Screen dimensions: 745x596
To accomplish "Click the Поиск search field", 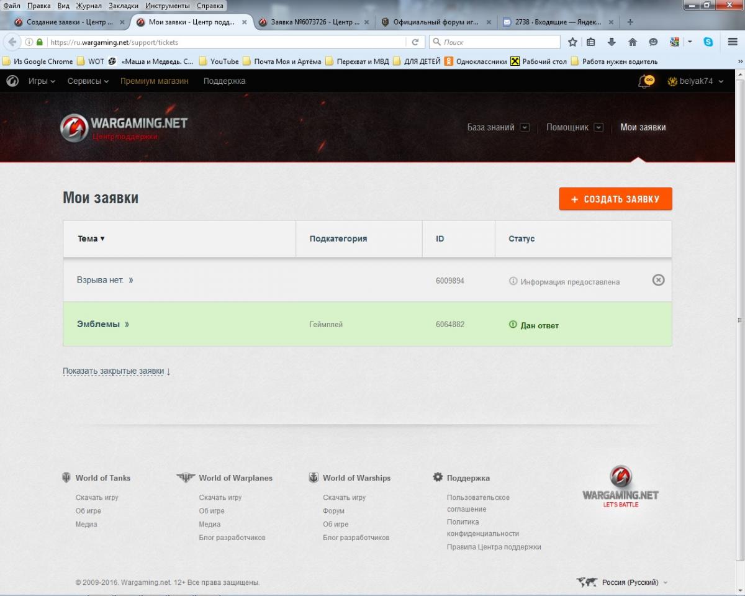I will 495,42.
